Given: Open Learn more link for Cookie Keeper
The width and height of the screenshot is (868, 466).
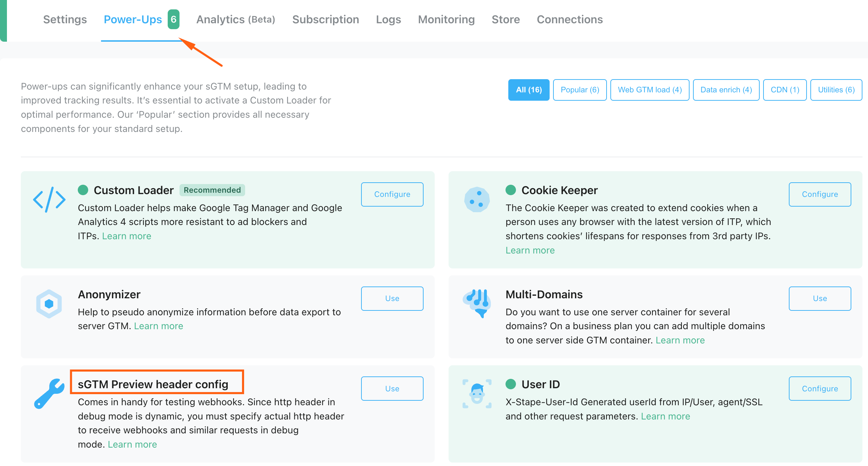Looking at the screenshot, I should 530,250.
